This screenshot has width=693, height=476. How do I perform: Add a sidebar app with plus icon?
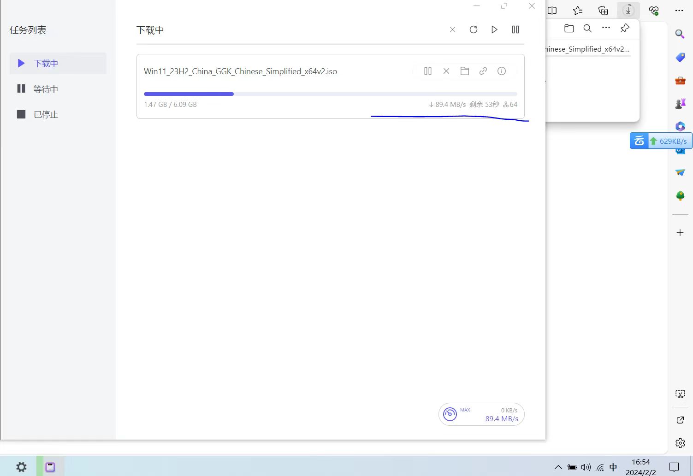point(680,233)
